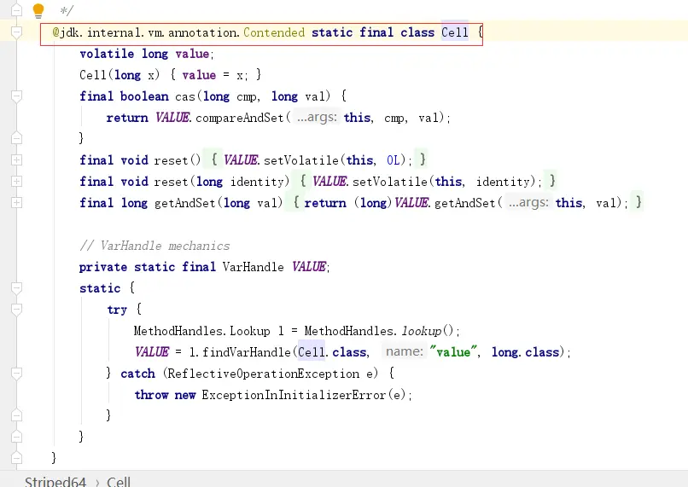Click the Cell breadcrumb

tap(119, 481)
